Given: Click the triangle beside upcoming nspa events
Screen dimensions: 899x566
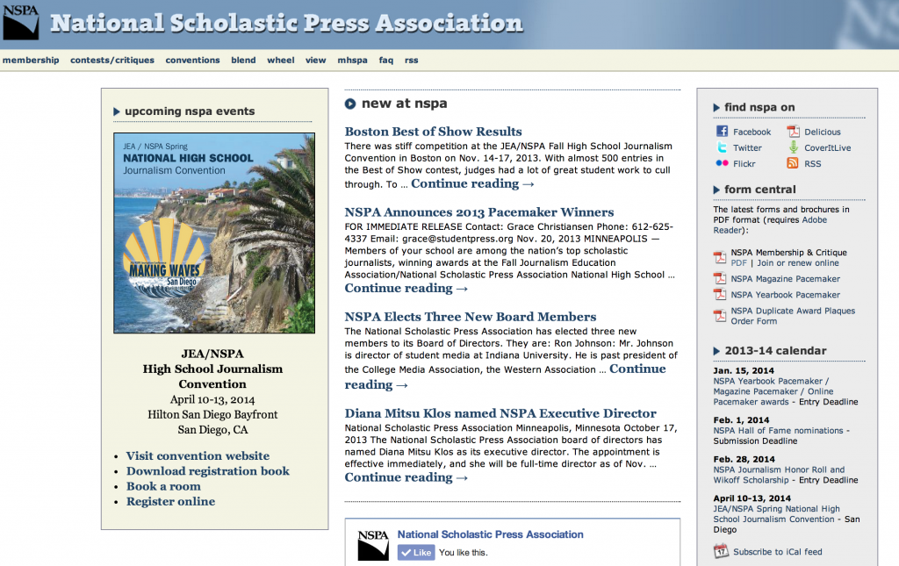Looking at the screenshot, I should point(117,111).
